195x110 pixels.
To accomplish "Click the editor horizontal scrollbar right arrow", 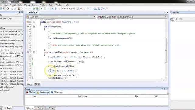I will [163, 80].
